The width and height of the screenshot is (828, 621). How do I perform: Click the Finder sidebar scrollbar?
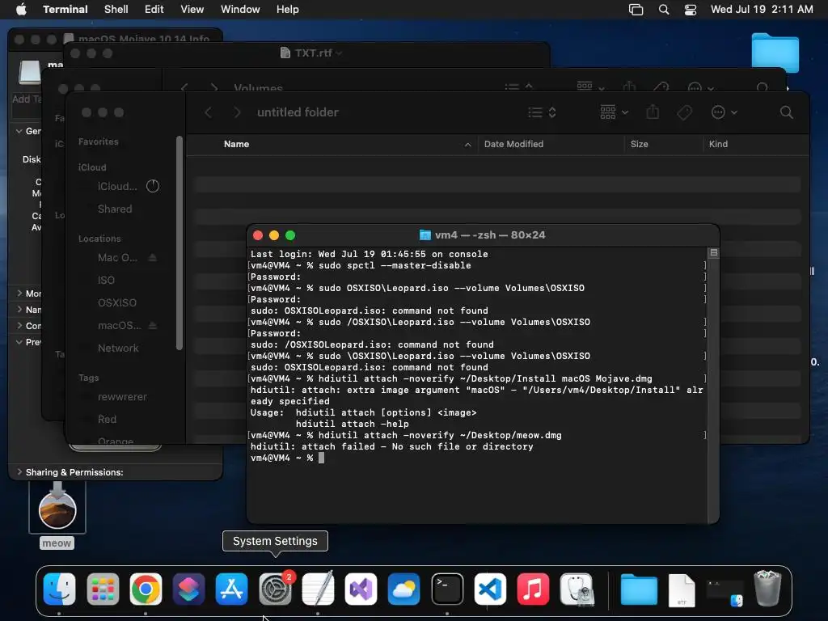180,243
